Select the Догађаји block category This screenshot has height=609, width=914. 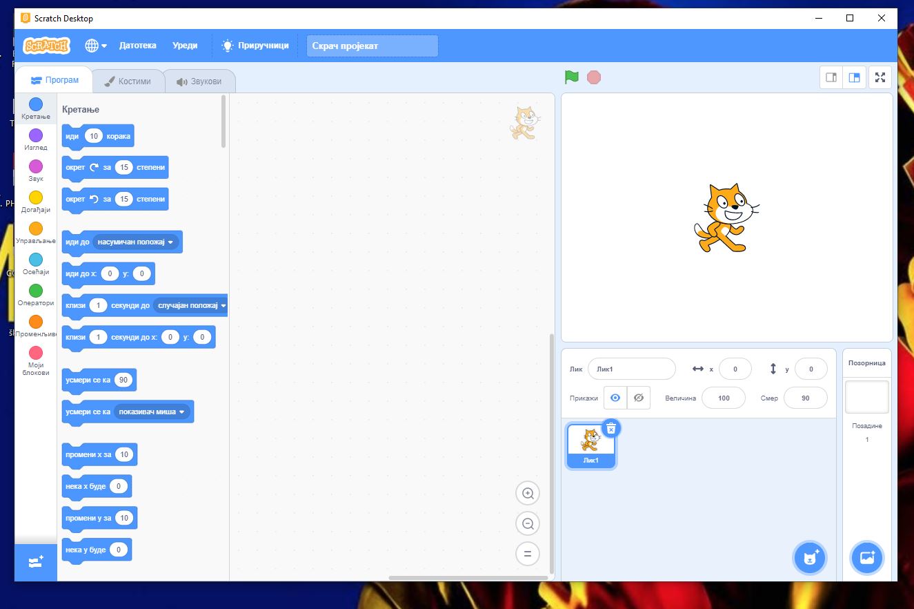pos(36,202)
